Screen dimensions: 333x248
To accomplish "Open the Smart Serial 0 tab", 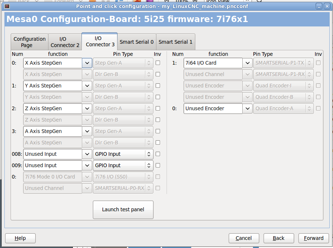I will (137, 42).
